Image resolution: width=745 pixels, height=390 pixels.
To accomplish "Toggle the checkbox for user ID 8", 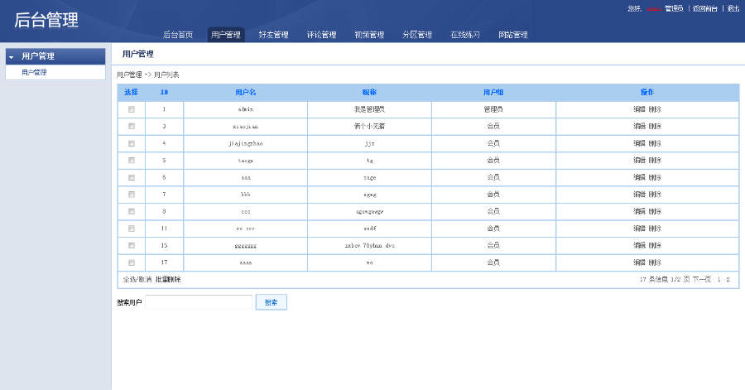I will tap(132, 211).
